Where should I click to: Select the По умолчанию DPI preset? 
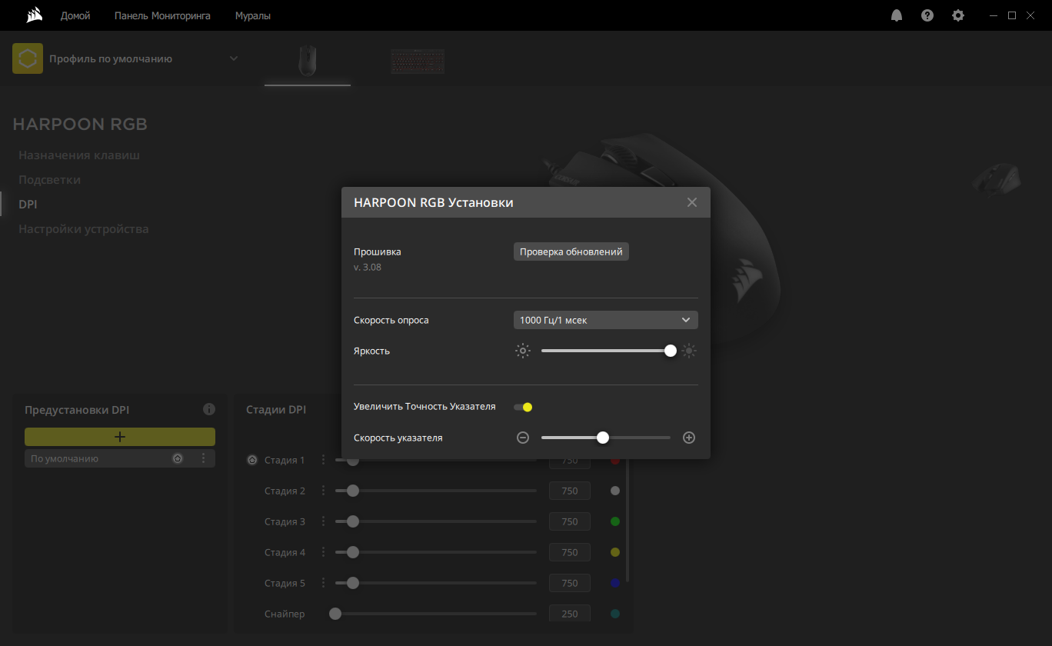(120, 458)
